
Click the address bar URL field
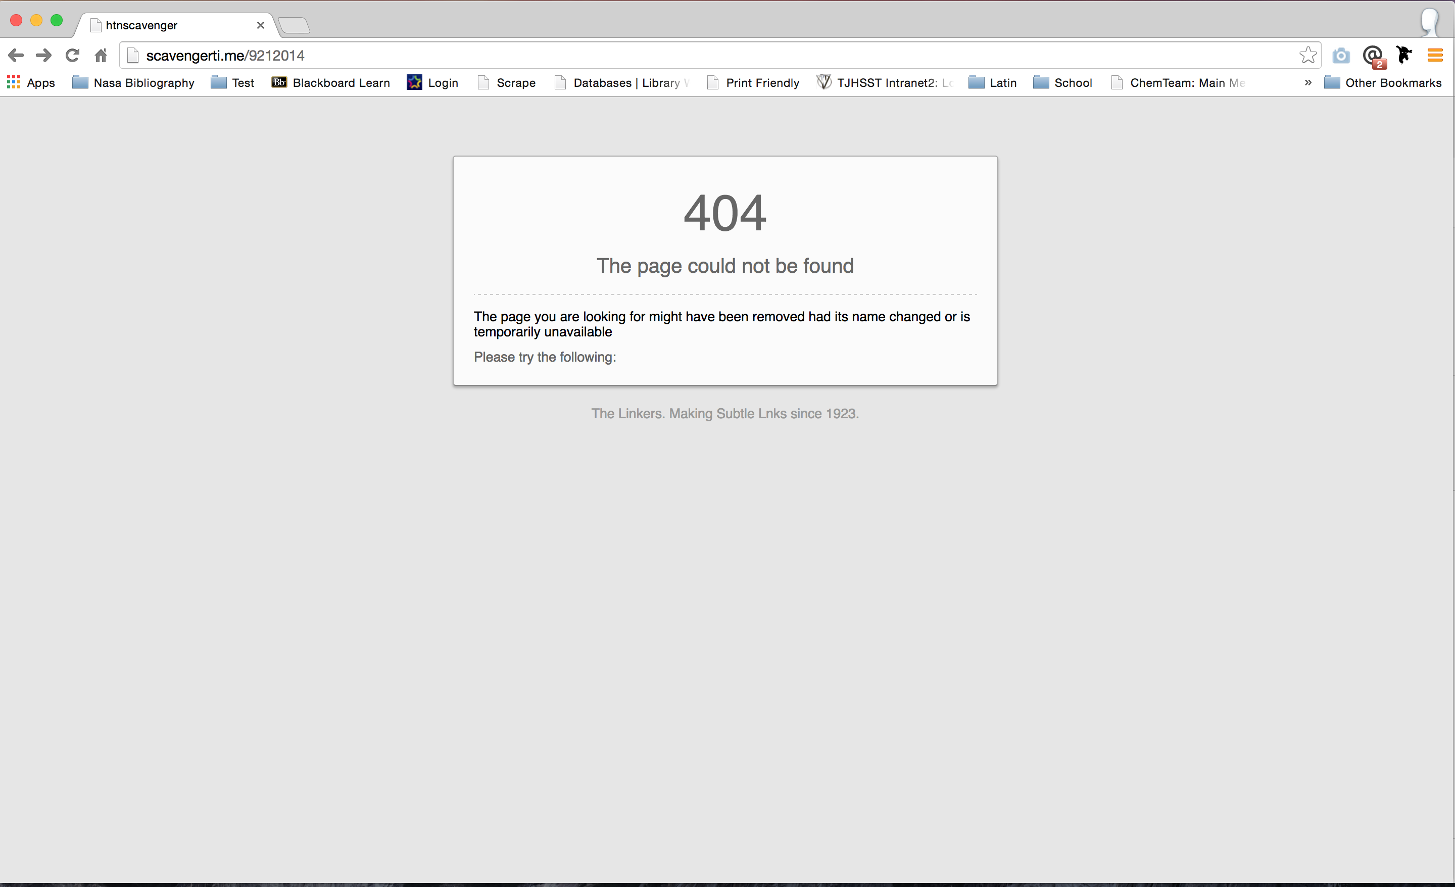709,56
